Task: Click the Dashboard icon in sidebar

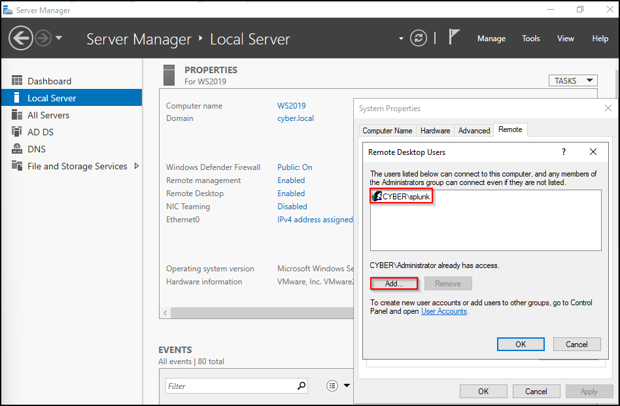Action: (17, 80)
